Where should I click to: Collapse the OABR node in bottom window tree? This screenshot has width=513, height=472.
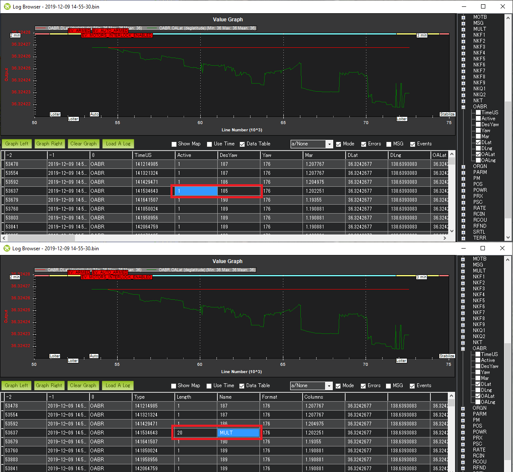(463, 348)
